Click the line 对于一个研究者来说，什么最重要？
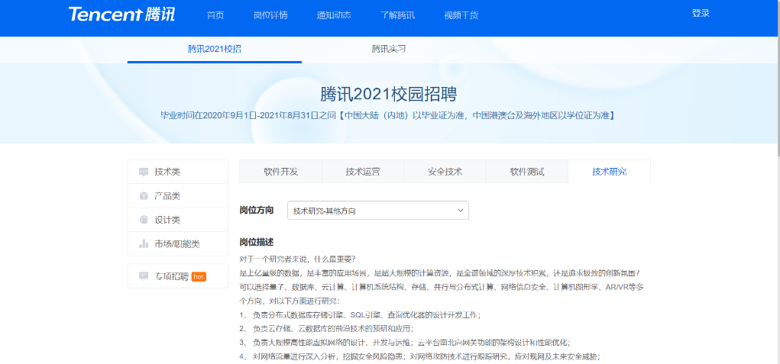 tap(298, 259)
